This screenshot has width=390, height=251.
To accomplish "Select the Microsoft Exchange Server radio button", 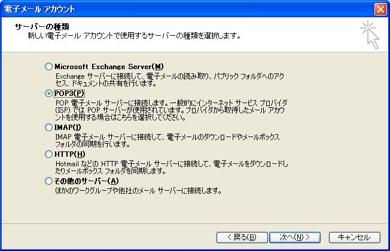I will pyautogui.click(x=49, y=66).
